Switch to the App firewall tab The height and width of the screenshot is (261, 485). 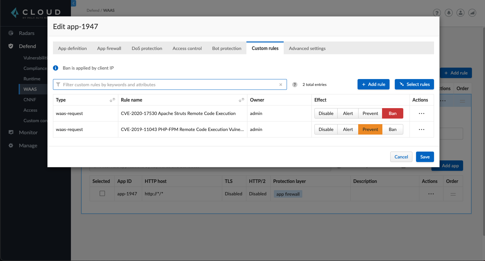coord(109,48)
